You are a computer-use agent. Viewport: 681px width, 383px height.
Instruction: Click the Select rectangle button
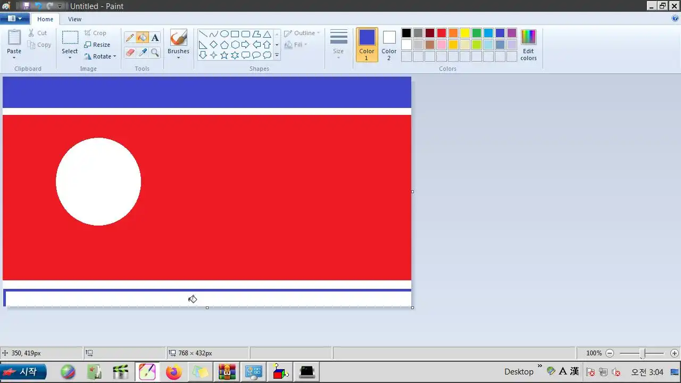70,41
